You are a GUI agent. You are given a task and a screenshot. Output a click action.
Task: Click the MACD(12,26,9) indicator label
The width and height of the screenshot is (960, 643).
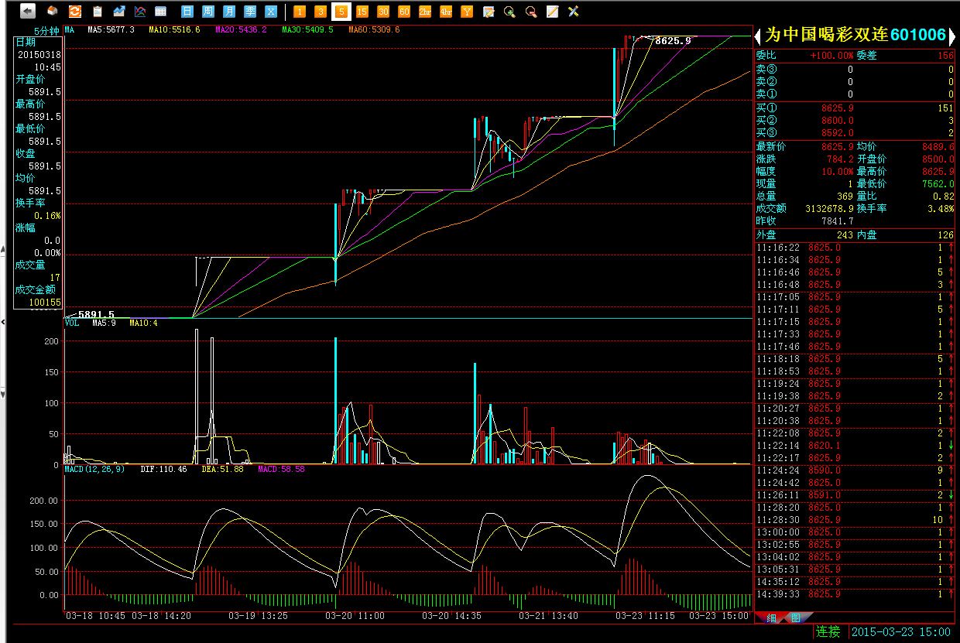click(x=93, y=469)
